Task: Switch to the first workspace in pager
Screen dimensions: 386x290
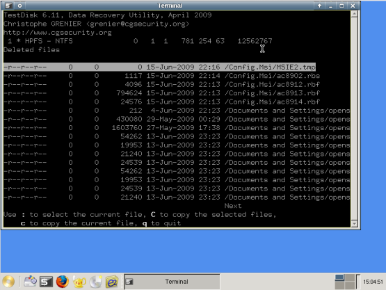Action: pyautogui.click(x=339, y=277)
